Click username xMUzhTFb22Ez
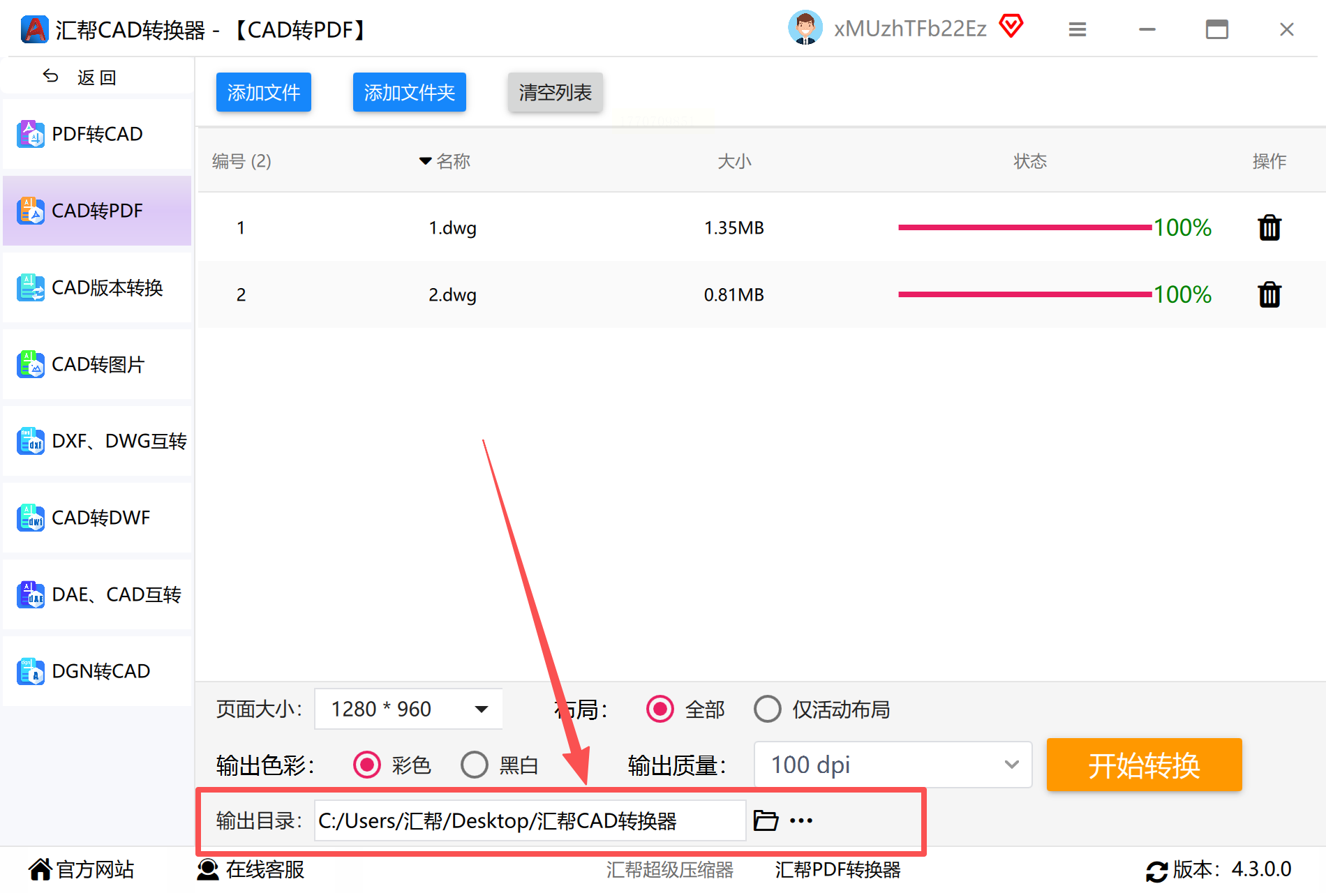This screenshot has width=1326, height=893. coord(910,29)
